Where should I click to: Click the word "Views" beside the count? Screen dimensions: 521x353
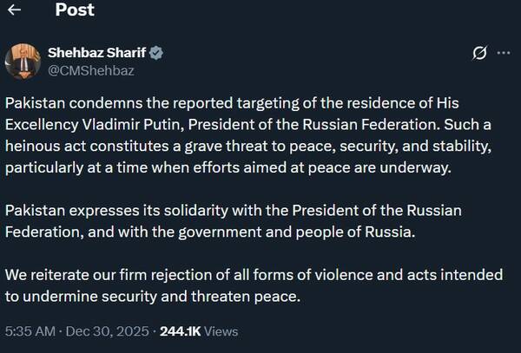click(x=221, y=331)
